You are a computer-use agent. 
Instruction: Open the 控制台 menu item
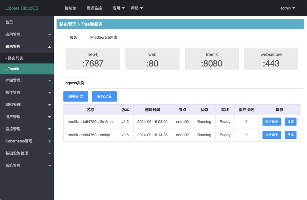point(70,8)
